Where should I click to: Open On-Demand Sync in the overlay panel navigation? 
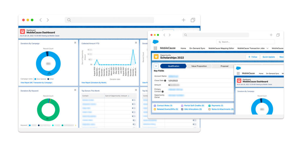pos(272,73)
